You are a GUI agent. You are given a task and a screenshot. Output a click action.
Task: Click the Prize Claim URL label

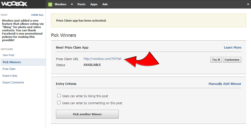tap(67, 59)
